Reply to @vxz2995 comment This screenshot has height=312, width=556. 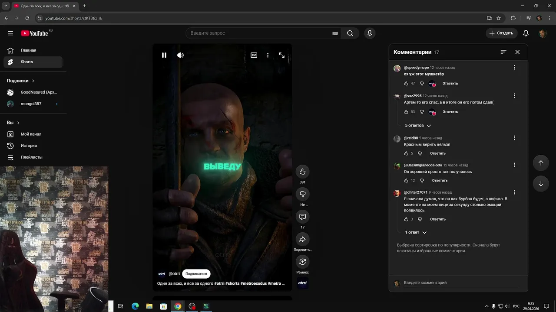[450, 112]
